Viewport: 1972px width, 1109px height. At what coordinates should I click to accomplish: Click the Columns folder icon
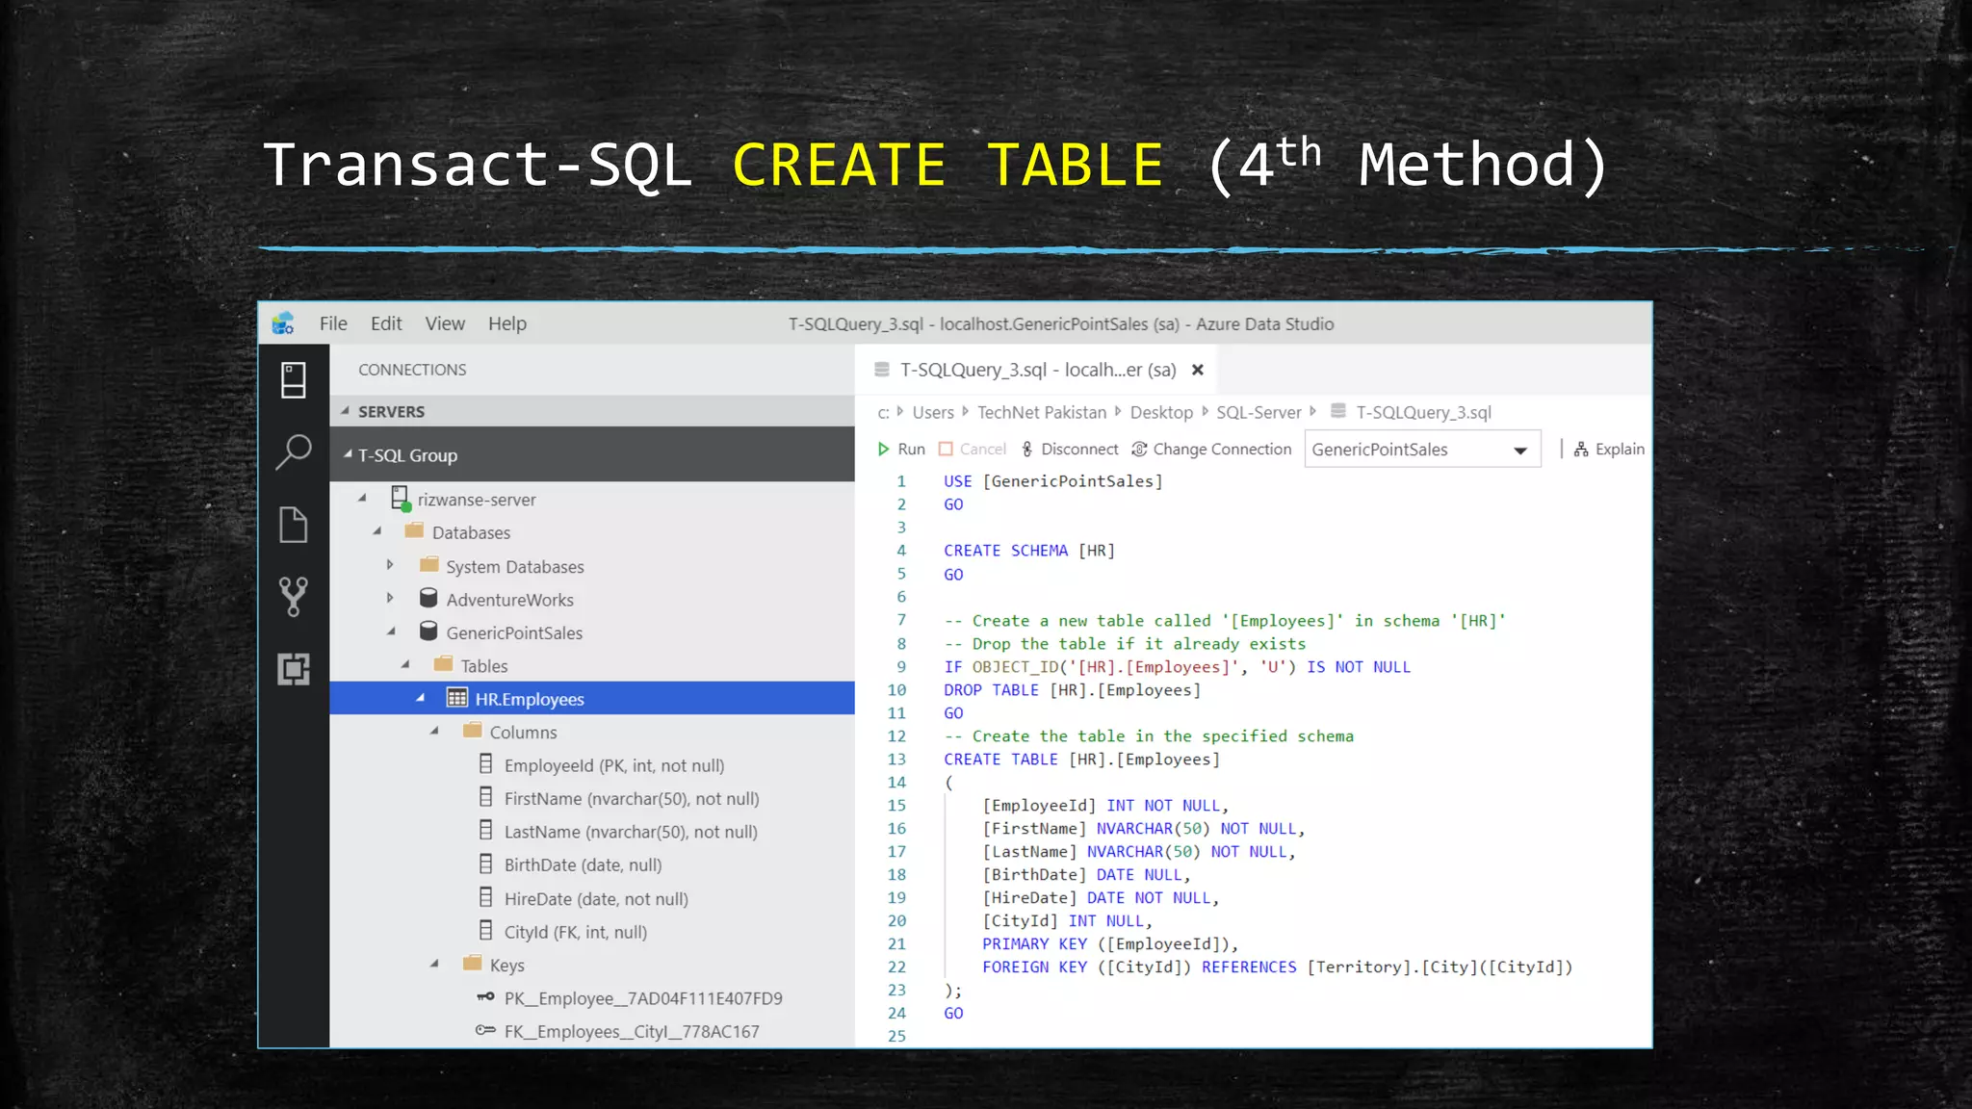pyautogui.click(x=472, y=731)
